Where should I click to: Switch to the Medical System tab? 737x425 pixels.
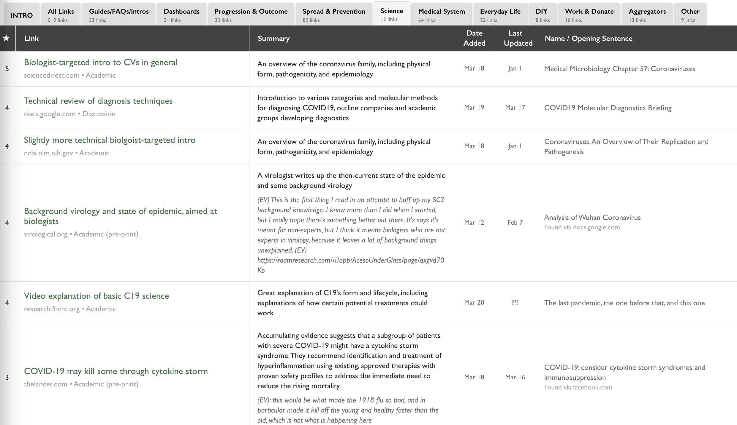[441, 15]
